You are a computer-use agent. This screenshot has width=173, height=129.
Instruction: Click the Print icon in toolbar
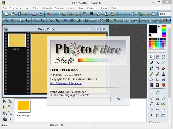click(x=34, y=14)
